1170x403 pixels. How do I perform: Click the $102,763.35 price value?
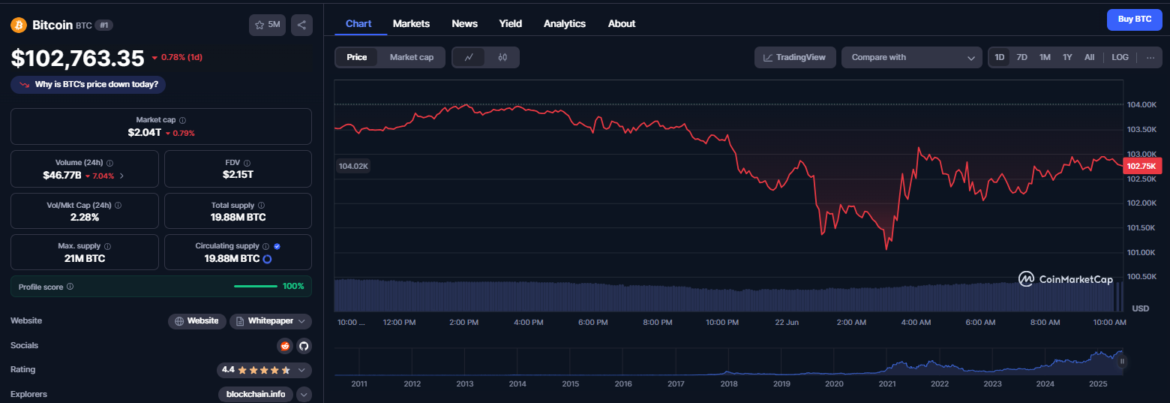(77, 58)
